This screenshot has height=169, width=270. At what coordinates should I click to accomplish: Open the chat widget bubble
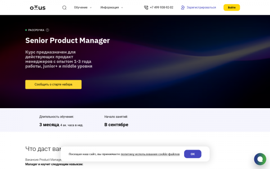click(x=260, y=159)
